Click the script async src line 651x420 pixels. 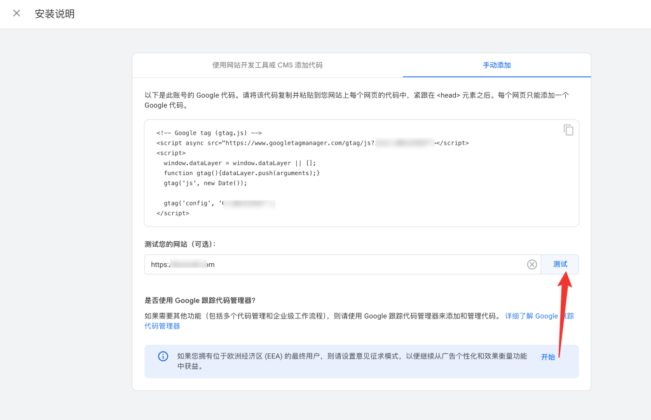313,143
